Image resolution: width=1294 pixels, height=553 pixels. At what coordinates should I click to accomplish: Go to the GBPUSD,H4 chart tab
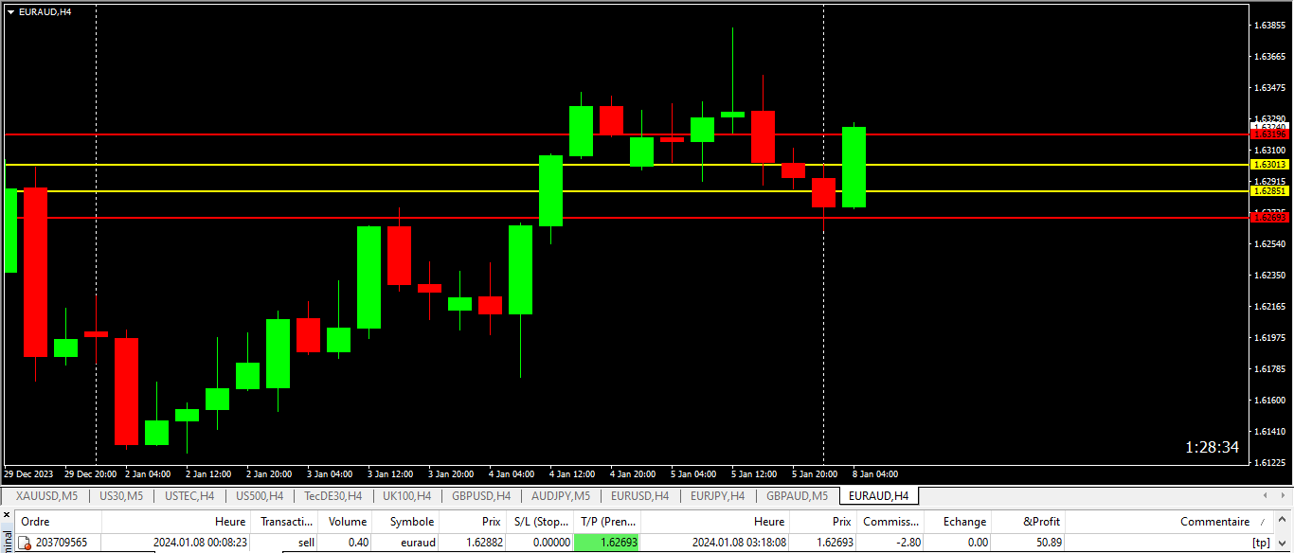coord(481,496)
